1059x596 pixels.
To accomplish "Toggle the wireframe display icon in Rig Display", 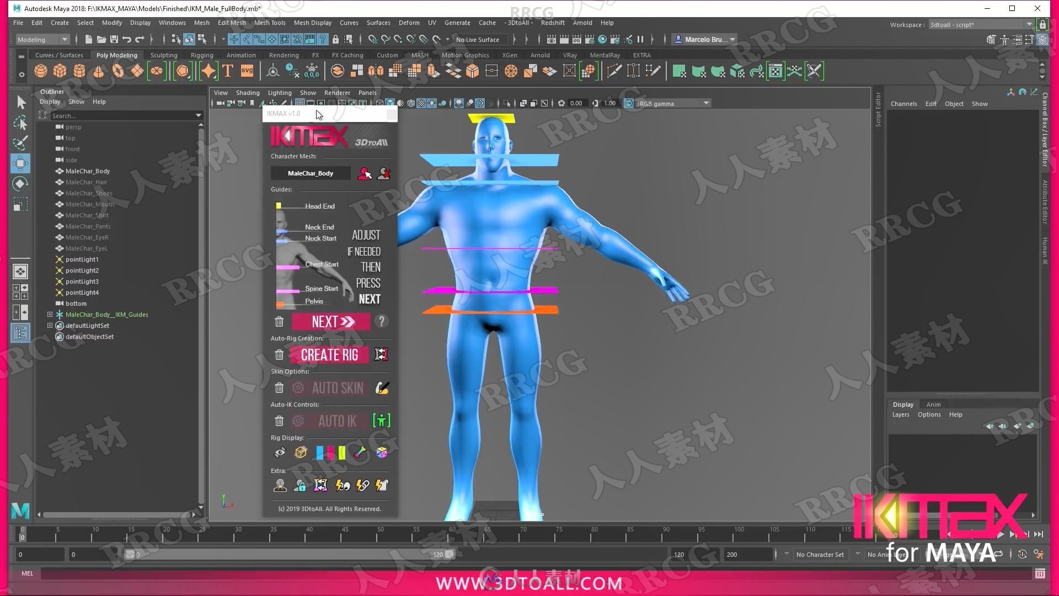I will [x=299, y=452].
